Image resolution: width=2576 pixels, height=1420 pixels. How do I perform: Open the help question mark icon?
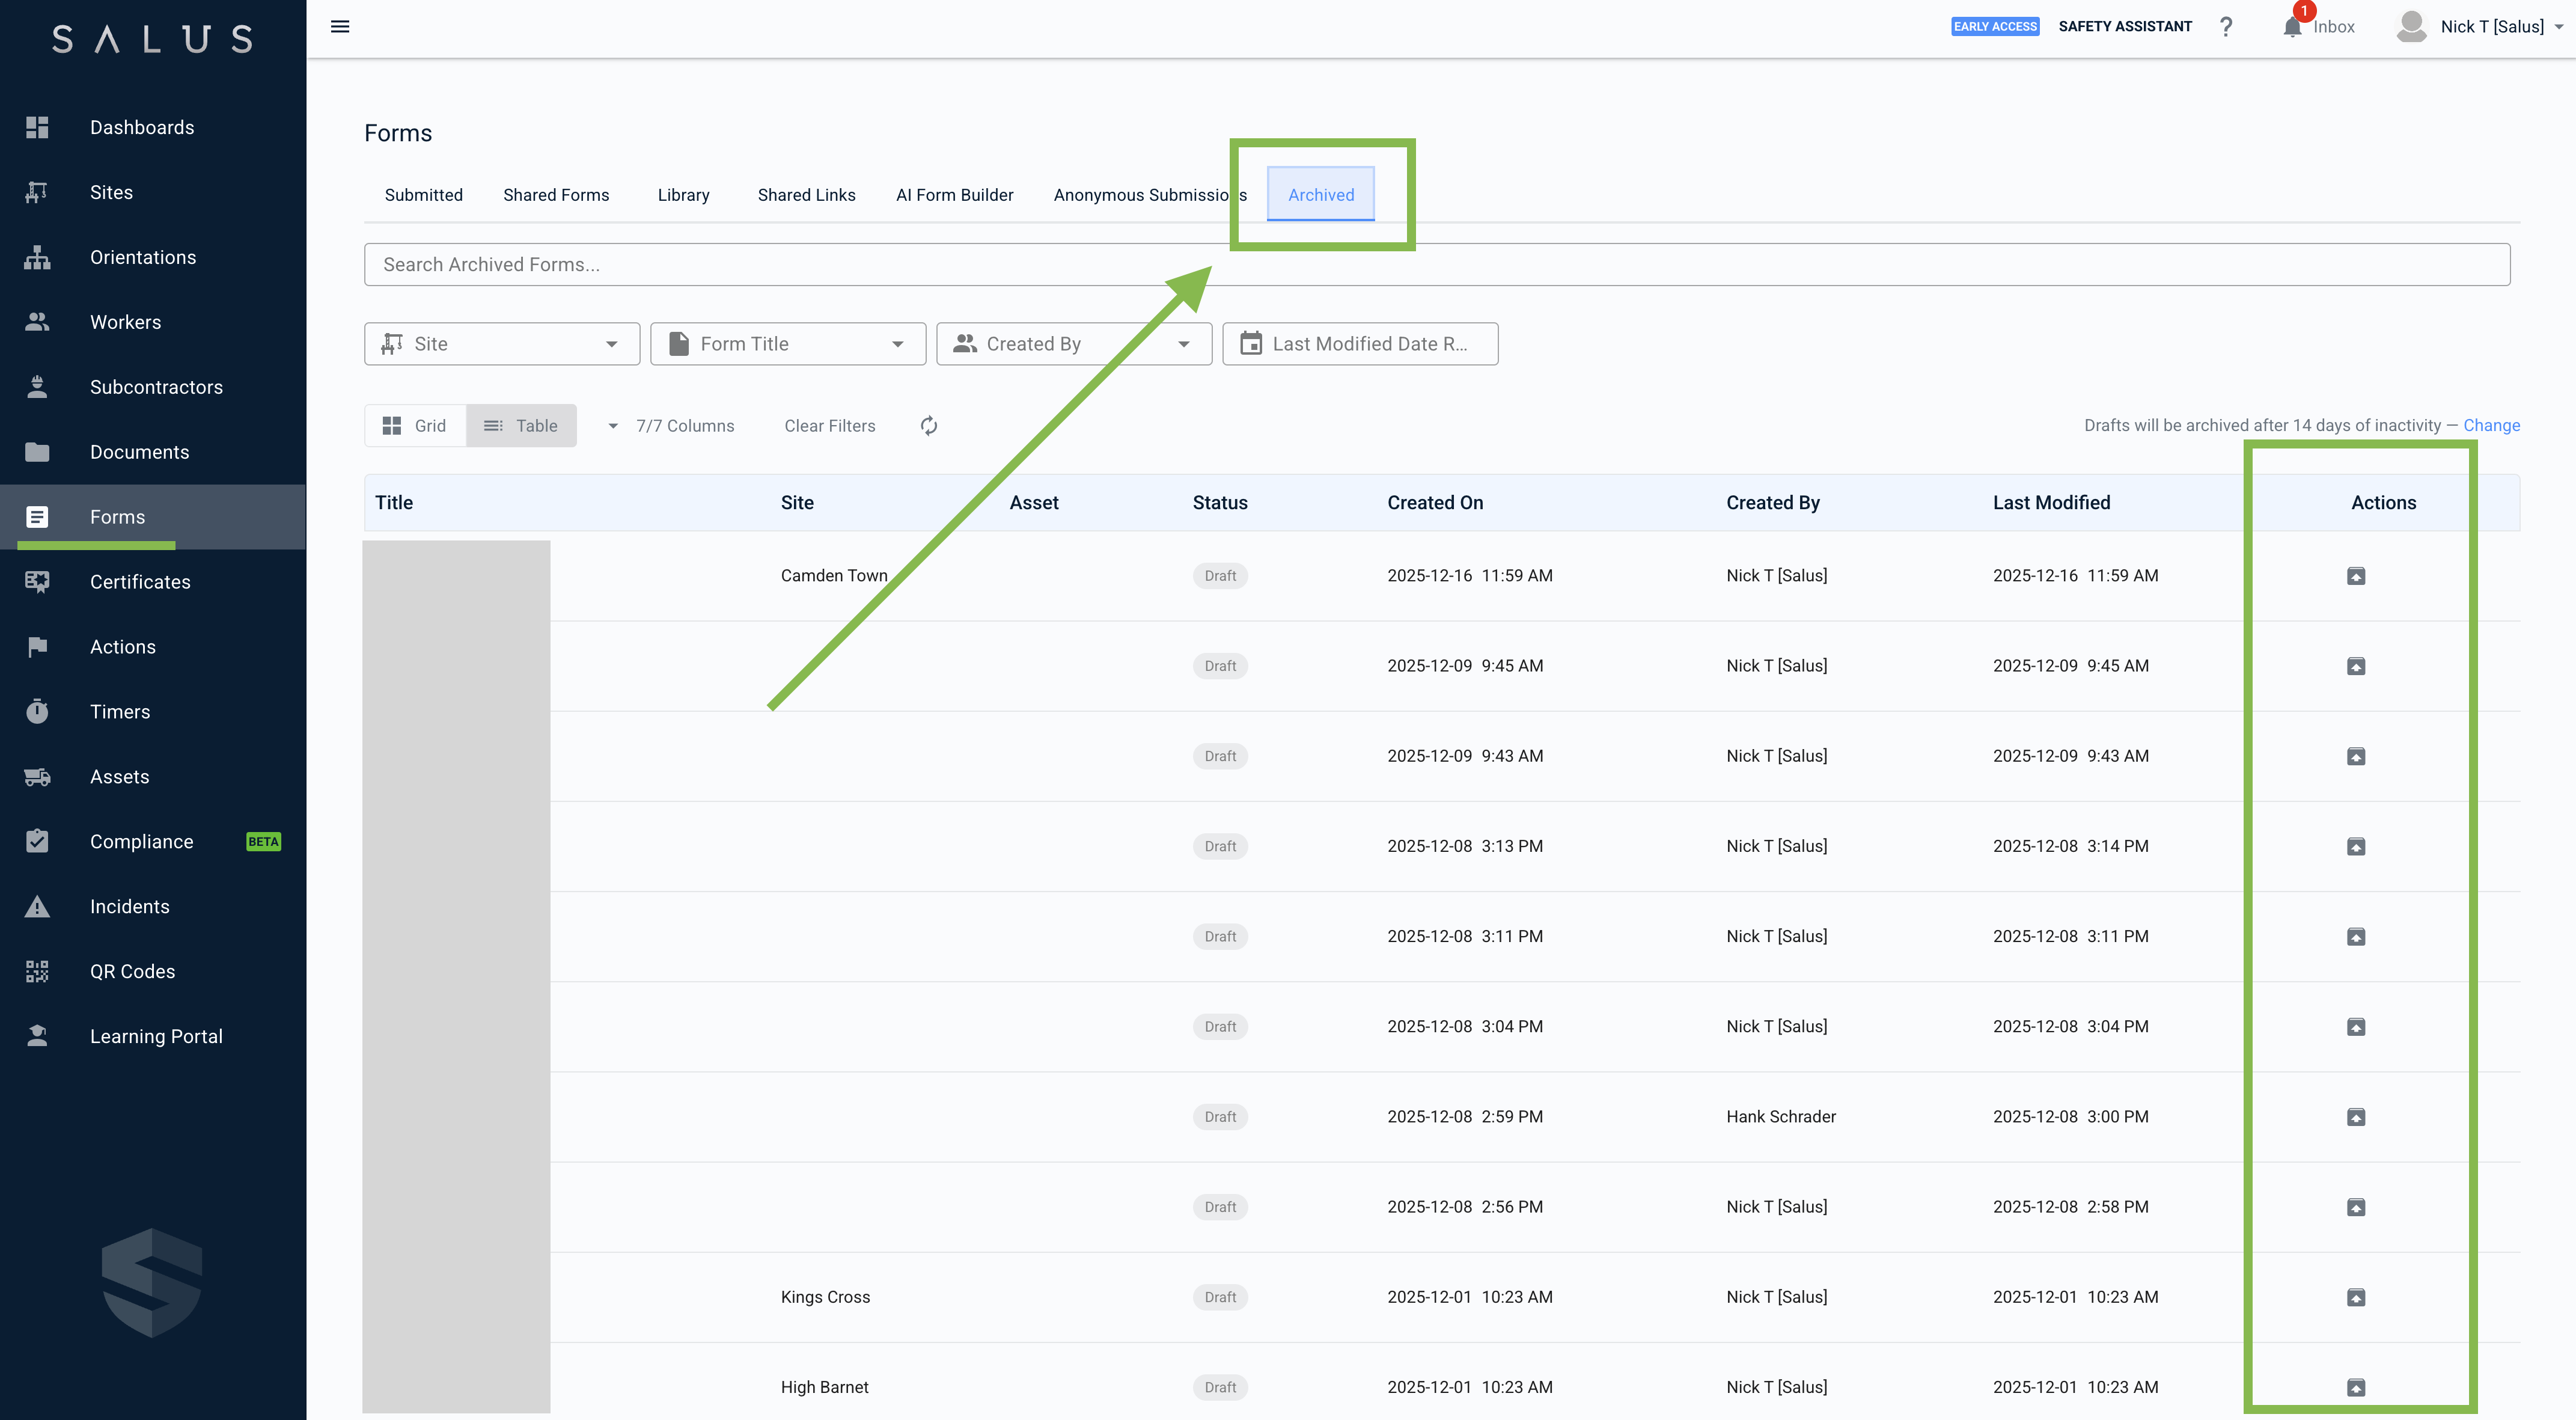click(2225, 27)
